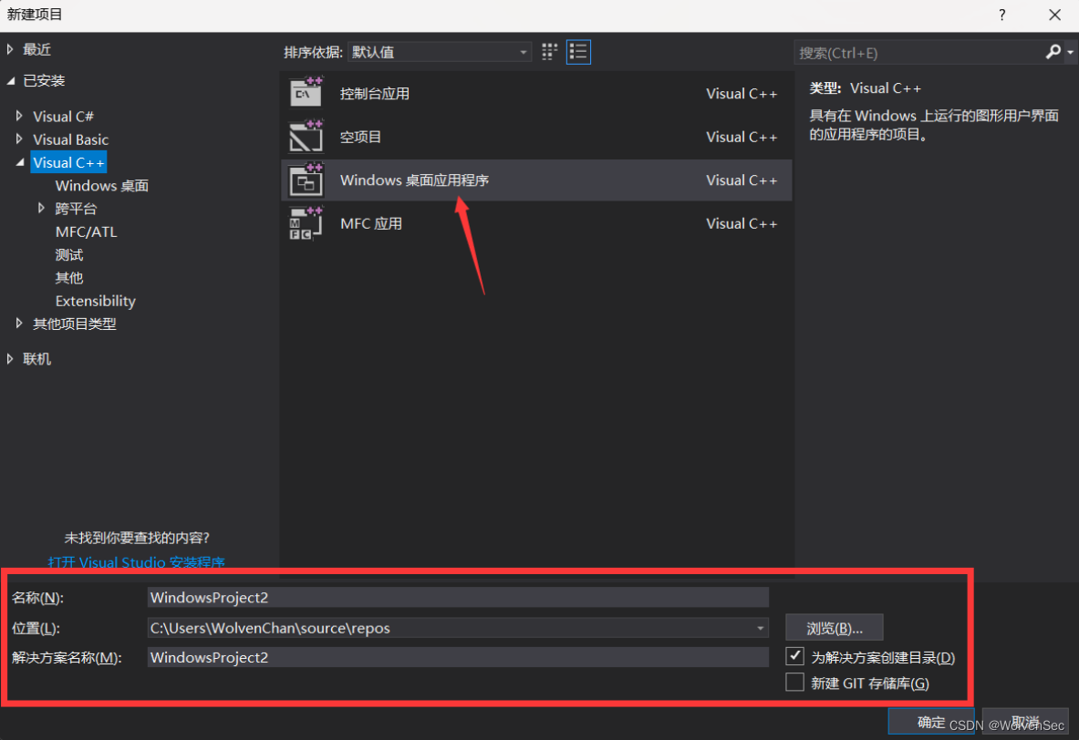The image size is (1079, 740).
Task: Select the Windows 桌面应用程序 template icon
Action: tap(306, 180)
